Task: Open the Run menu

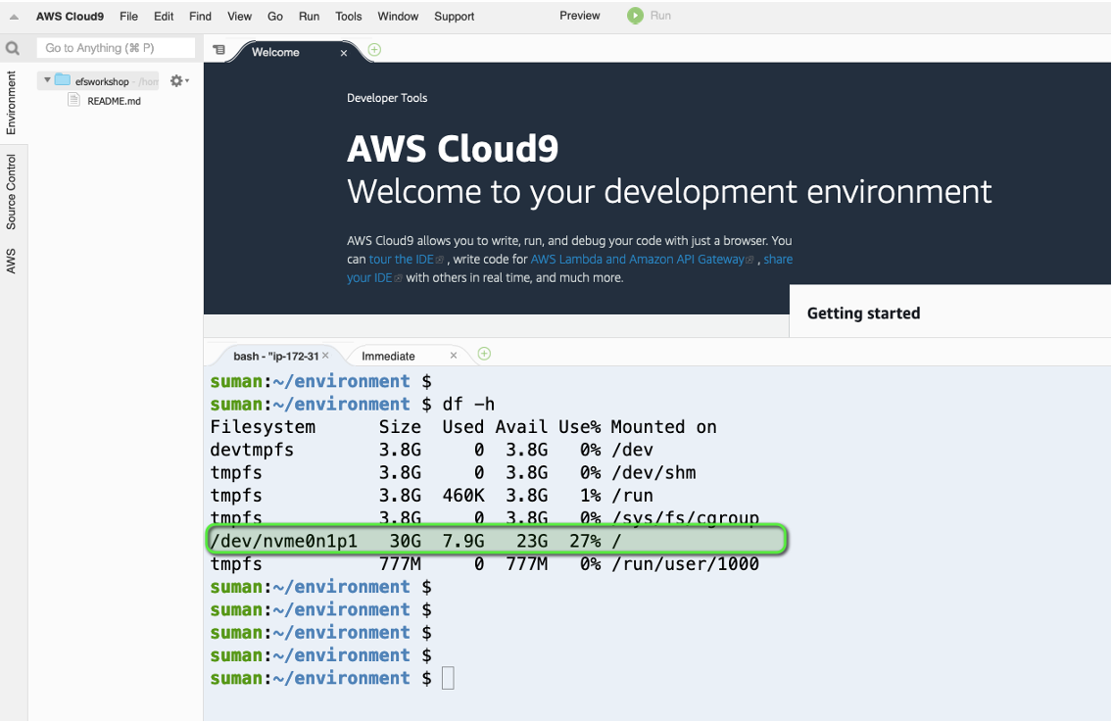Action: pos(310,17)
